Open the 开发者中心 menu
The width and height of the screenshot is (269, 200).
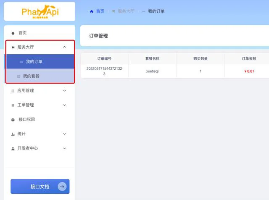(x=39, y=148)
